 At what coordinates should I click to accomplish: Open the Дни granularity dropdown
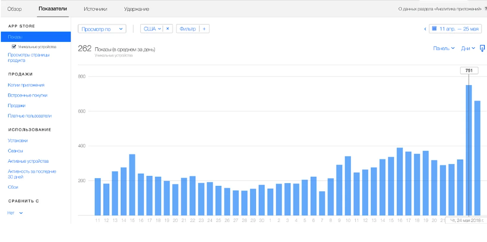click(x=468, y=48)
